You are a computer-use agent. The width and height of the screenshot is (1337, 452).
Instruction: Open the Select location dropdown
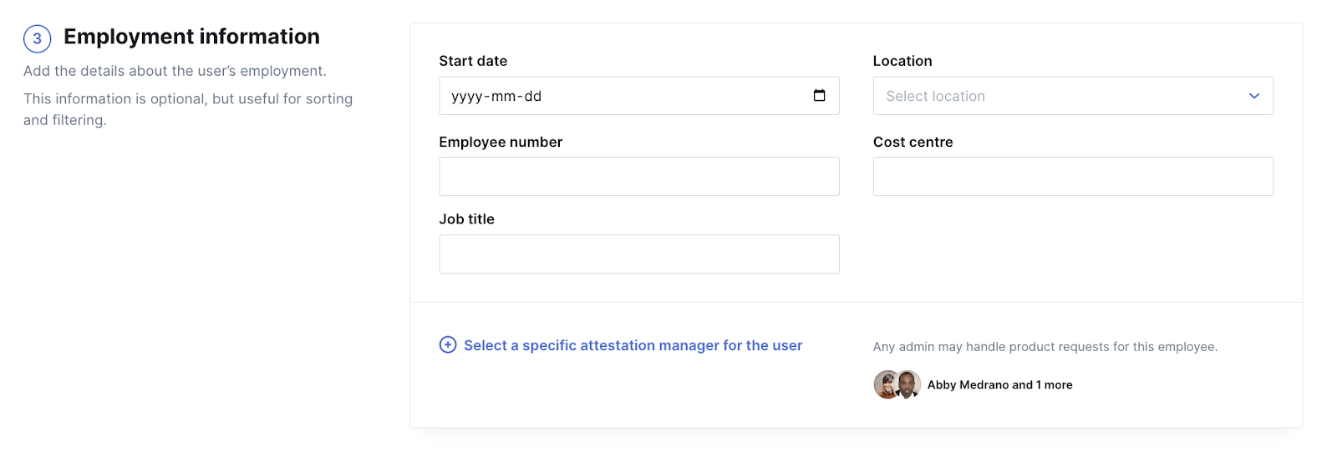(1073, 96)
